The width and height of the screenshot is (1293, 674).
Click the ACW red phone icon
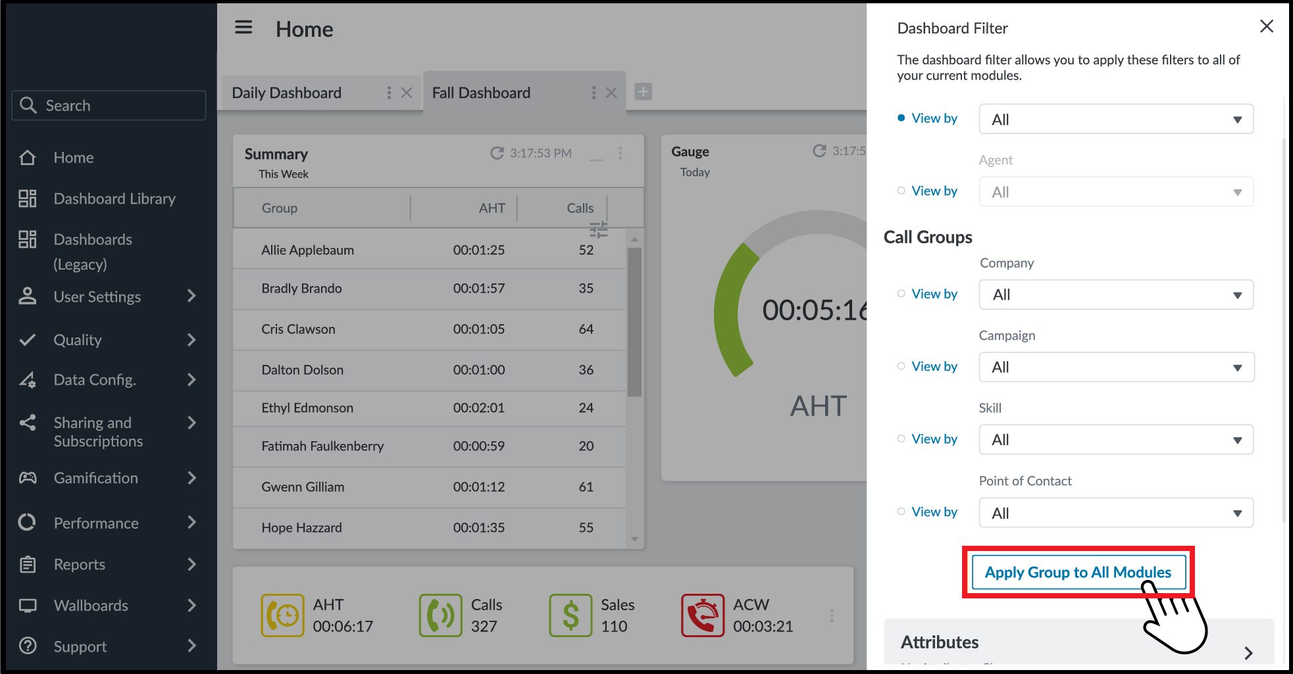click(703, 615)
